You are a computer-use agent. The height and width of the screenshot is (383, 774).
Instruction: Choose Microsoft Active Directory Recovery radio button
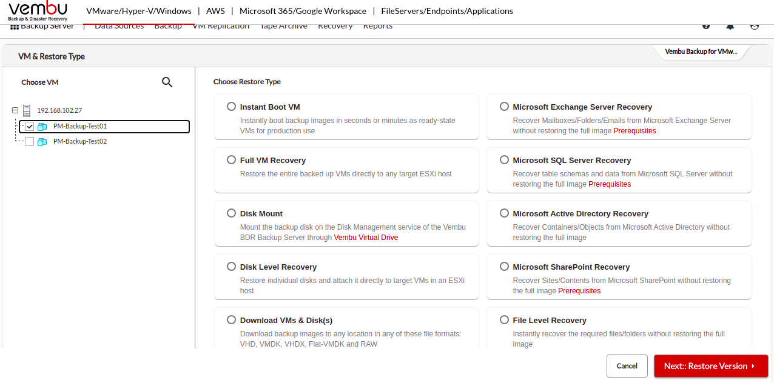pos(504,213)
